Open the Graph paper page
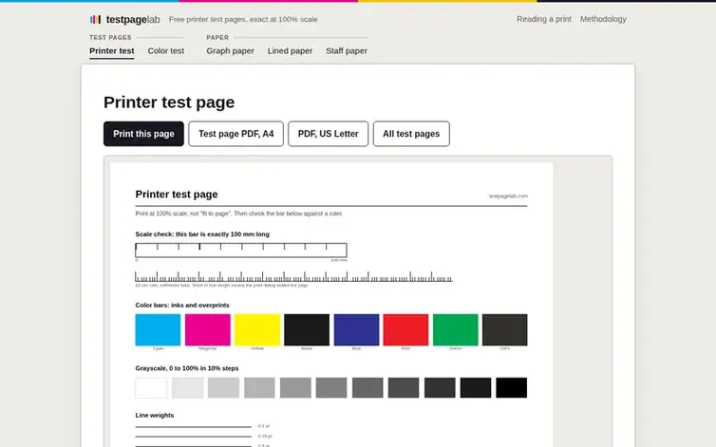 click(230, 50)
